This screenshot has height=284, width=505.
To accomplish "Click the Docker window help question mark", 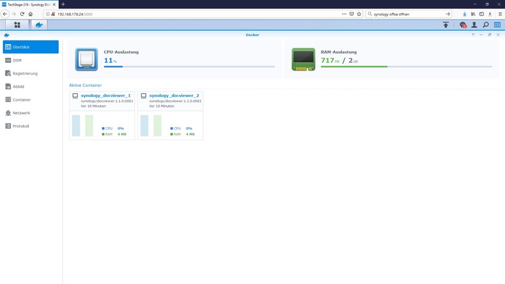I will (x=473, y=35).
